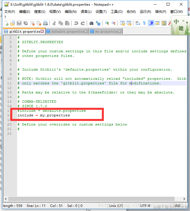The image size is (190, 211).
Task: Open the 搜索(S) menu
Action: pyautogui.click(x=40, y=12)
